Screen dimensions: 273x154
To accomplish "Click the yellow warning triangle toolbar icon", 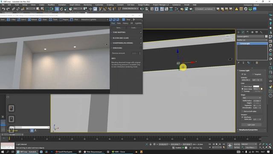I will tap(236, 9).
